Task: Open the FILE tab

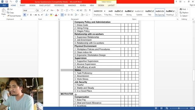Action: point(4,5)
